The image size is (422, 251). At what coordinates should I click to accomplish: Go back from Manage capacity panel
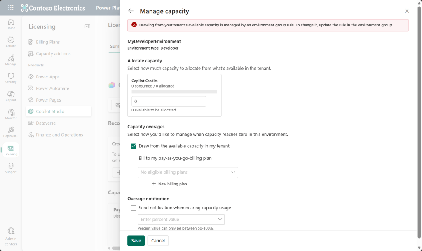131,11
